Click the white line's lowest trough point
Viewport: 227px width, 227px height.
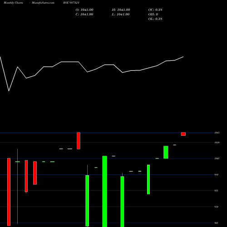[x=9, y=91]
